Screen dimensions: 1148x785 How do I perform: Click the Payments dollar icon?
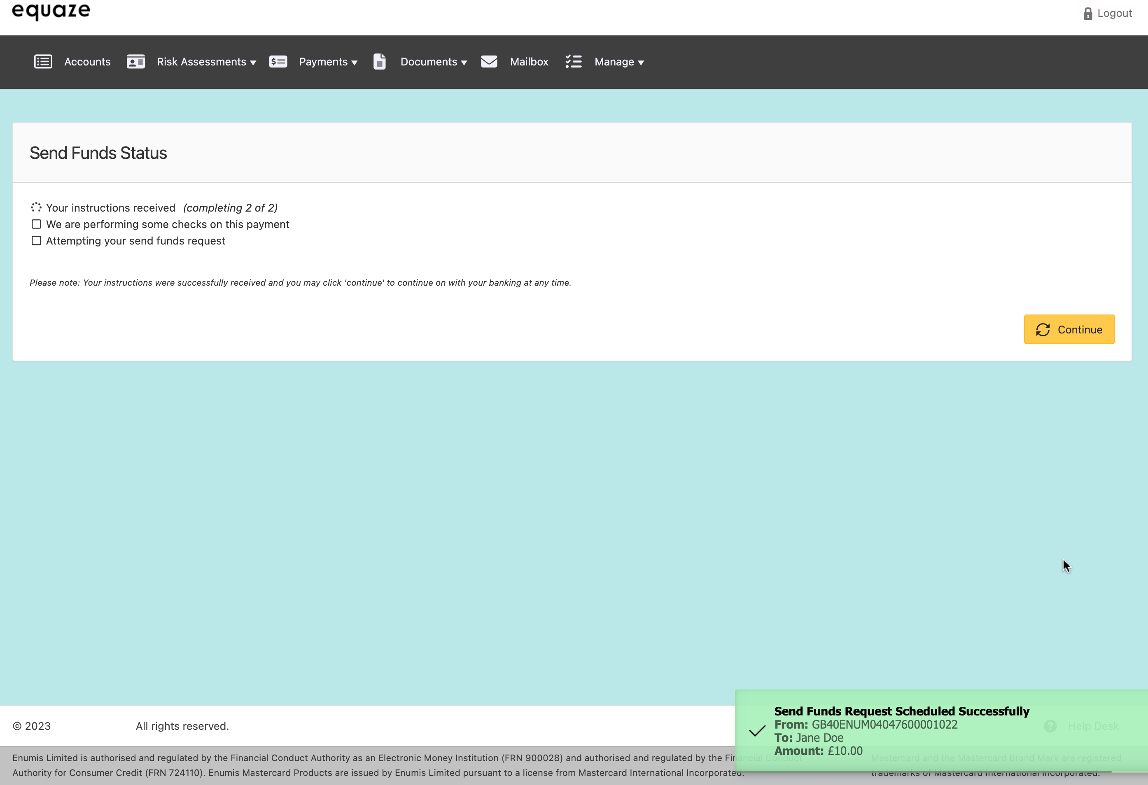coord(278,62)
